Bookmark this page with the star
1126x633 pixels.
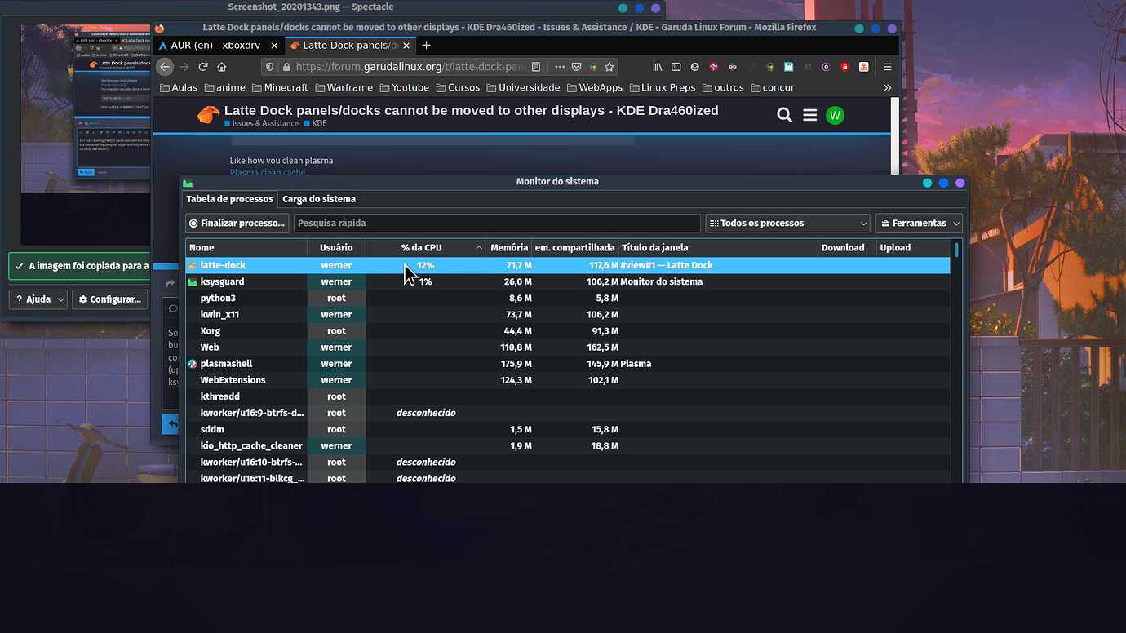610,67
